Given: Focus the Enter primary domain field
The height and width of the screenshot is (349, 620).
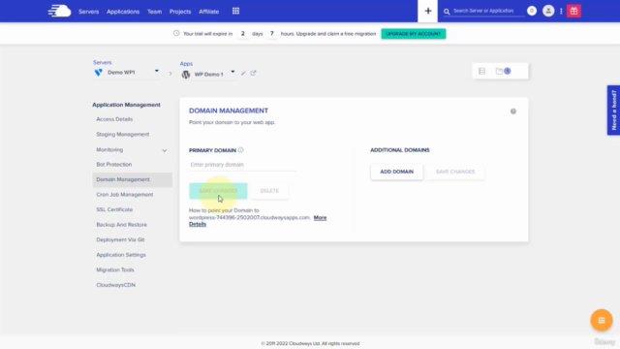Looking at the screenshot, I should coord(242,165).
